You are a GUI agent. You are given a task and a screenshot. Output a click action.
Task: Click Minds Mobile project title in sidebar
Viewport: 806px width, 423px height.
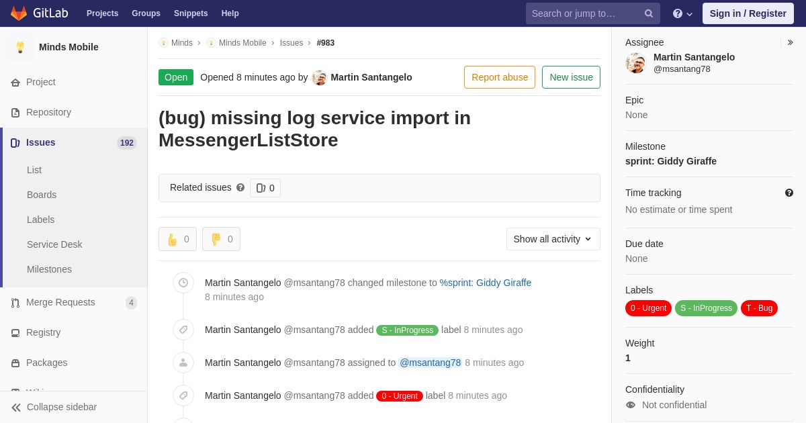[x=69, y=47]
